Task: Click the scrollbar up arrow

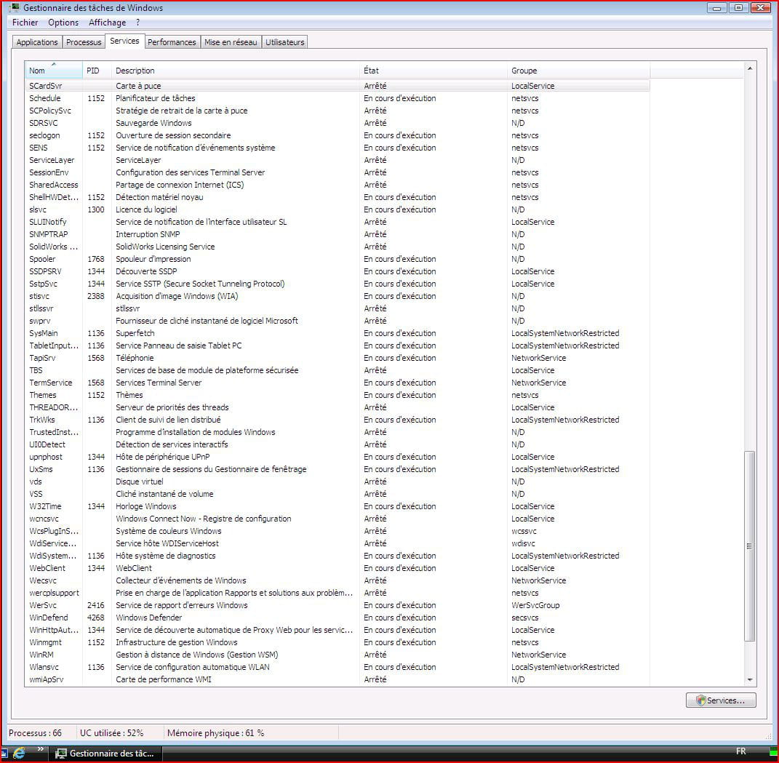Action: 750,68
